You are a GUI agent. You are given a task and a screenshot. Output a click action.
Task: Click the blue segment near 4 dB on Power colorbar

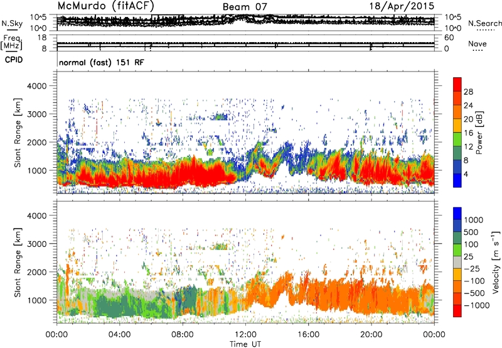pyautogui.click(x=457, y=180)
